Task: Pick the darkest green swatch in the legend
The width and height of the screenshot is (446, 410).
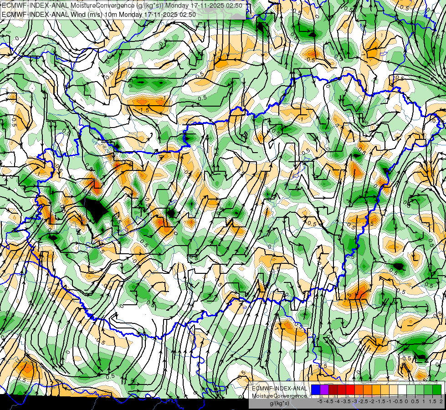Action: (436, 390)
